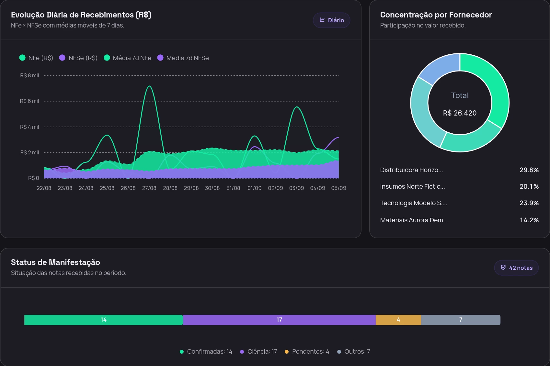Select the Tecnologia Modelo S.... supplier row
Viewport: 550px width, 366px height.
click(459, 203)
